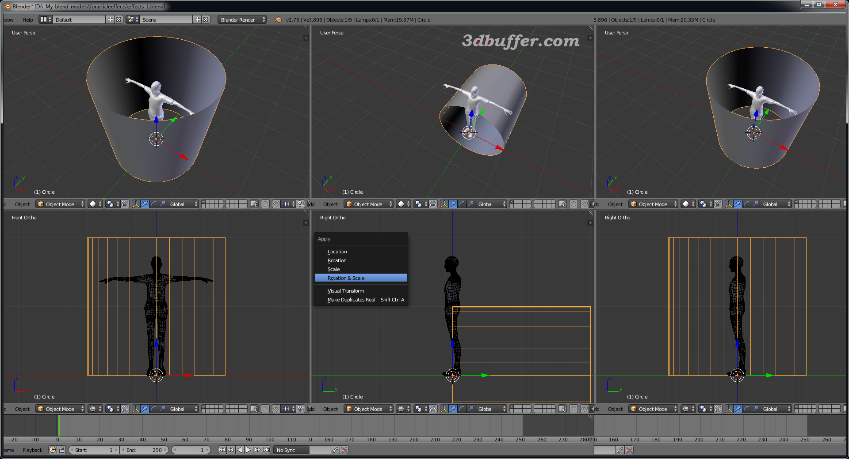Open wireframe shading selector in Front Ortho viewport
The height and width of the screenshot is (459, 849).
coord(95,409)
